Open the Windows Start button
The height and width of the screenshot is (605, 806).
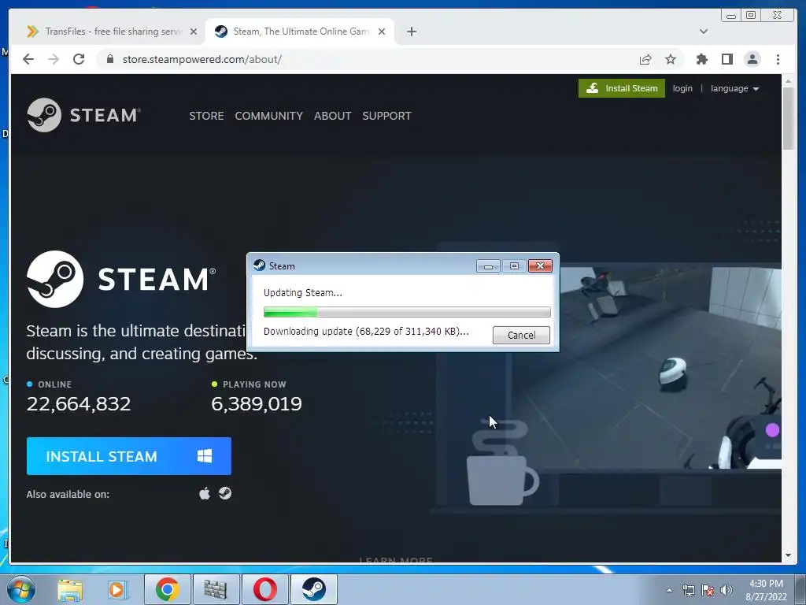point(21,589)
